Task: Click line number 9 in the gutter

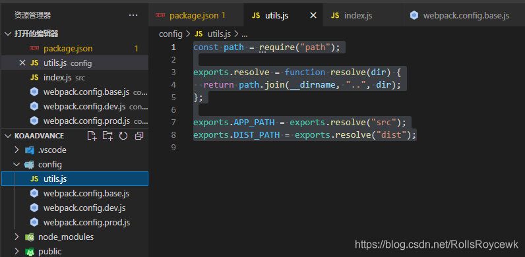Action: tap(173, 147)
